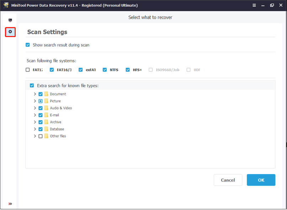
Task: Toggle Extra search for known file types
Action: point(32,86)
